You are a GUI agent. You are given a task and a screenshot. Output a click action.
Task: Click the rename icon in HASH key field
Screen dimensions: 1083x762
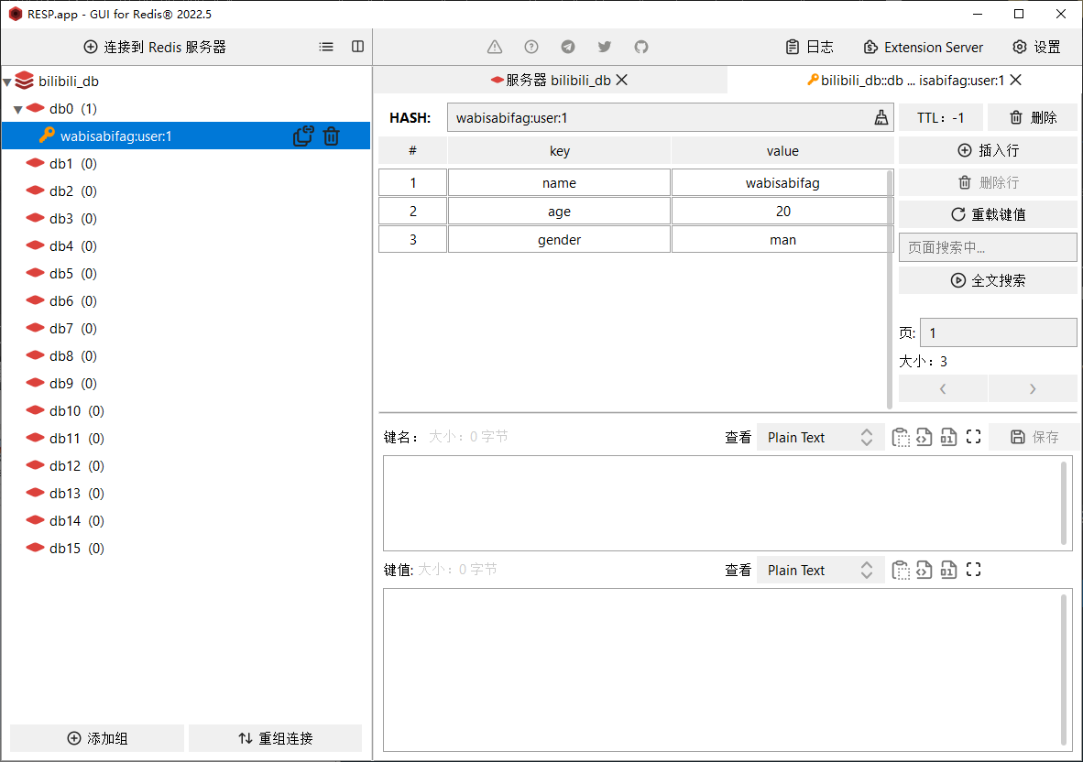881,118
